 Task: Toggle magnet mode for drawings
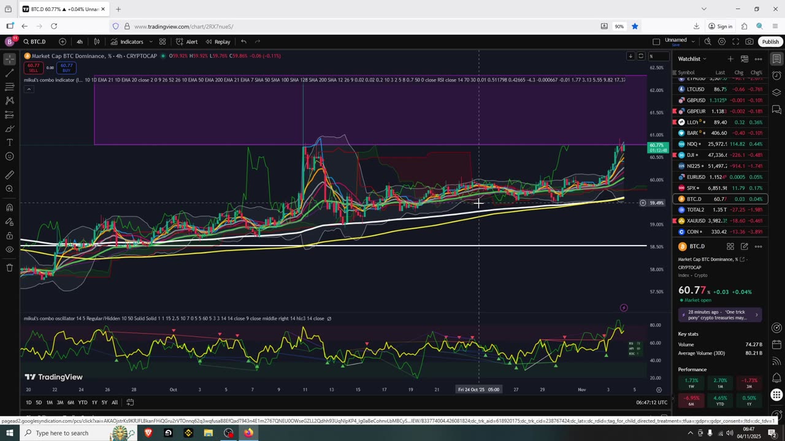(x=10, y=208)
